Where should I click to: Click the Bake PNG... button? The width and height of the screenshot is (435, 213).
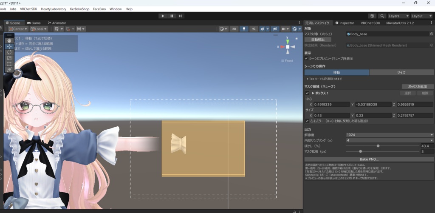pyautogui.click(x=369, y=159)
